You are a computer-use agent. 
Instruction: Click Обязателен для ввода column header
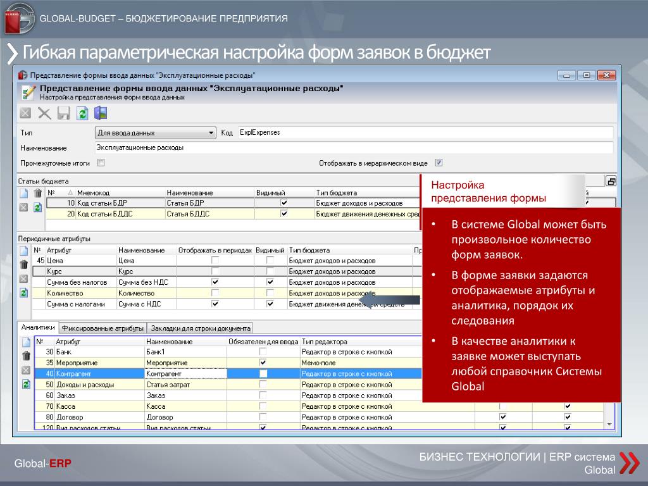[x=263, y=342]
